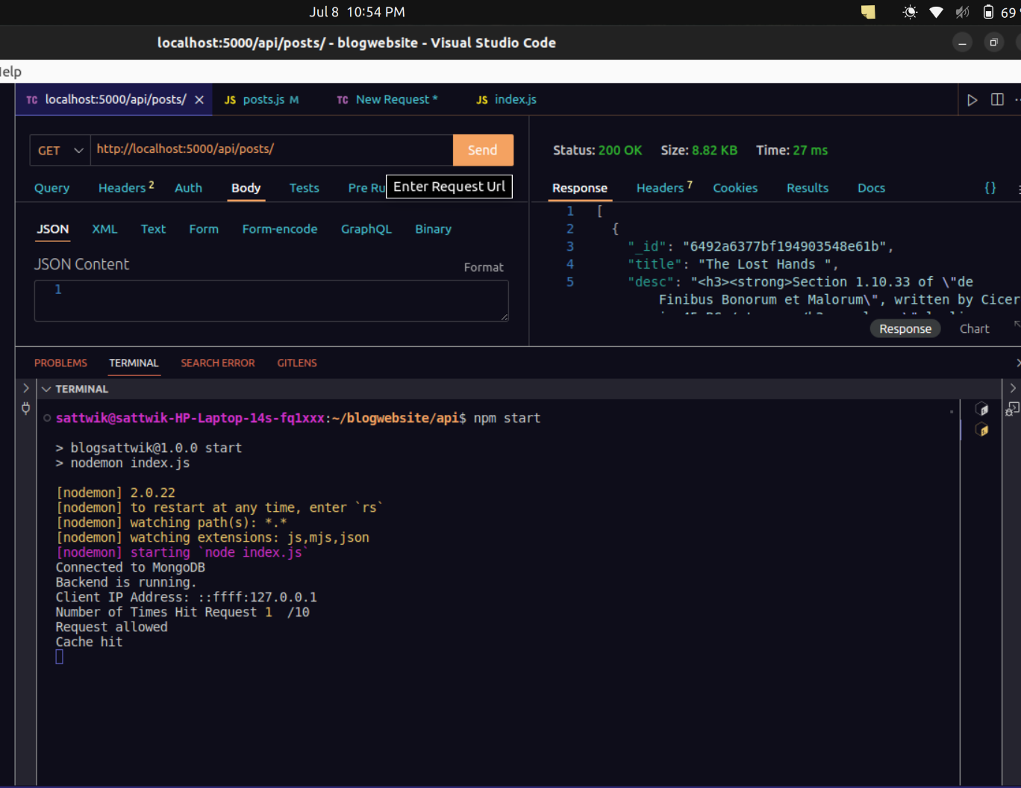This screenshot has width=1021, height=788.
Task: Open the Docs response tab
Action: (x=871, y=188)
